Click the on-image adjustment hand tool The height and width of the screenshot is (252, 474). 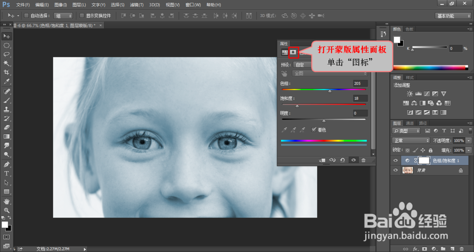pos(284,73)
